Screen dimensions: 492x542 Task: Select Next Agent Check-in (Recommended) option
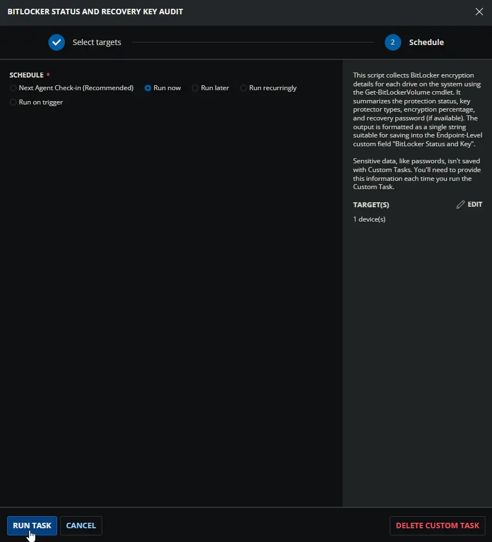tap(13, 88)
